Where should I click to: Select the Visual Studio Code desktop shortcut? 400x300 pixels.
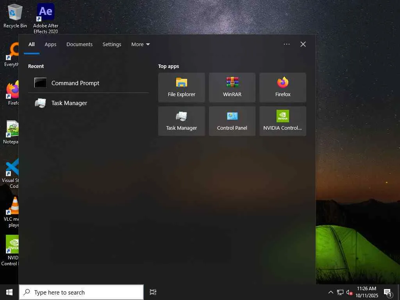pos(11,173)
